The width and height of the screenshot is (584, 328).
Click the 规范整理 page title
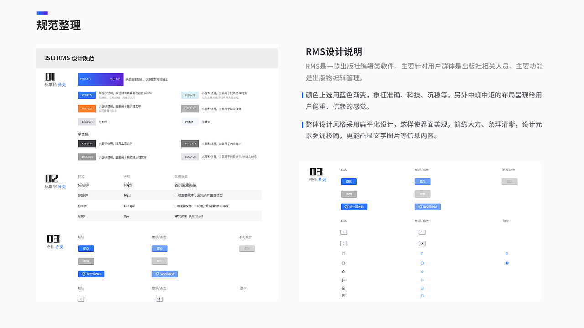[x=59, y=25]
